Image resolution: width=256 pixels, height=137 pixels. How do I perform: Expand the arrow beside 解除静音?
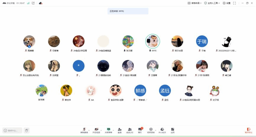coord(89,130)
